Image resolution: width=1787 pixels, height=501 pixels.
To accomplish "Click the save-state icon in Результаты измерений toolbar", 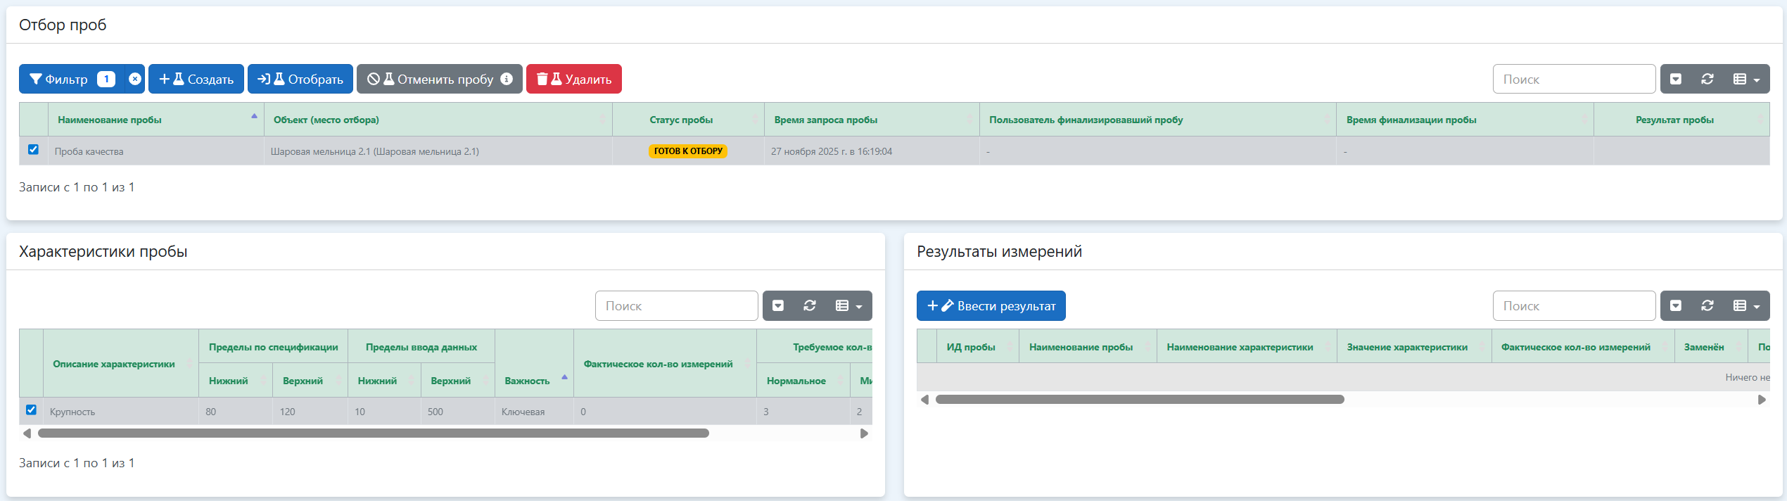I will click(1676, 305).
